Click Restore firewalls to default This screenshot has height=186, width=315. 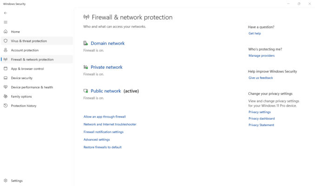pyautogui.click(x=102, y=147)
